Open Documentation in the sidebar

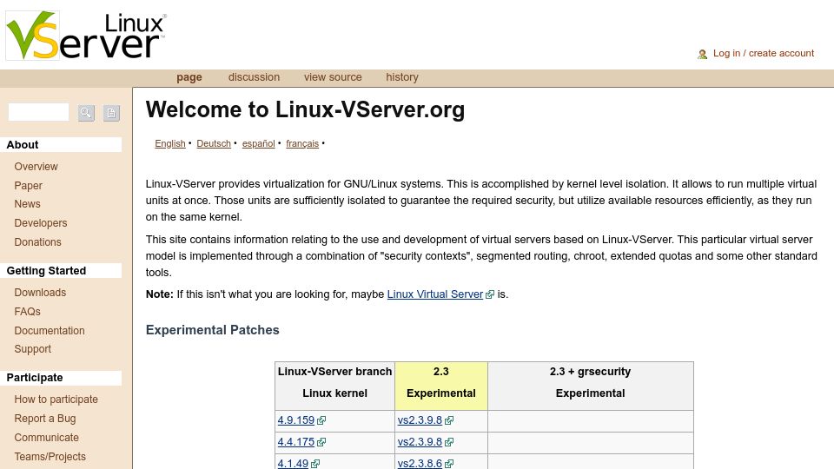point(50,331)
